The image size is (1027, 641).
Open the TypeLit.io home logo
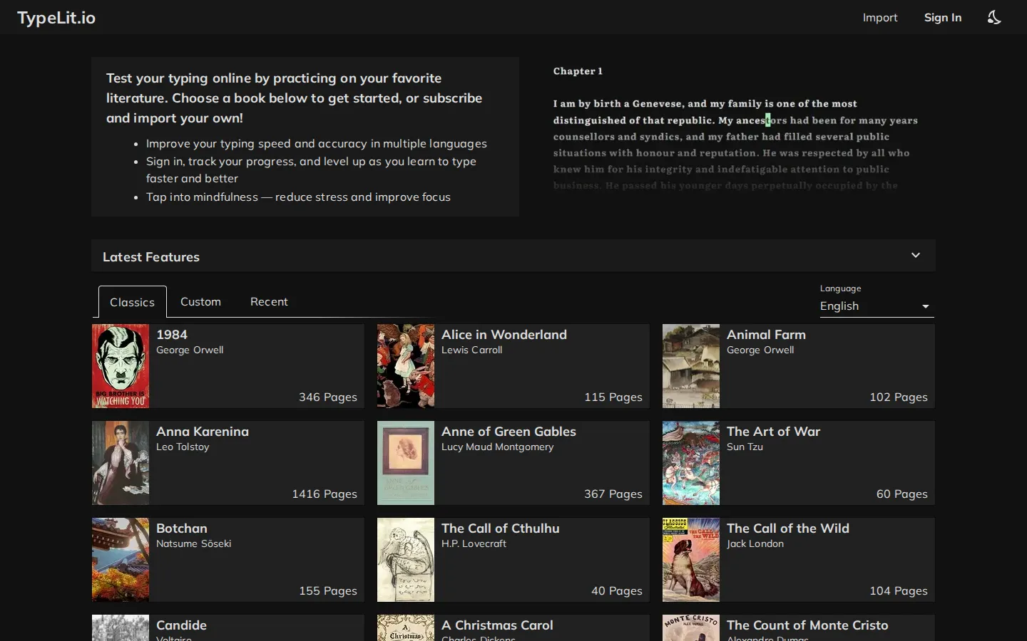(56, 18)
